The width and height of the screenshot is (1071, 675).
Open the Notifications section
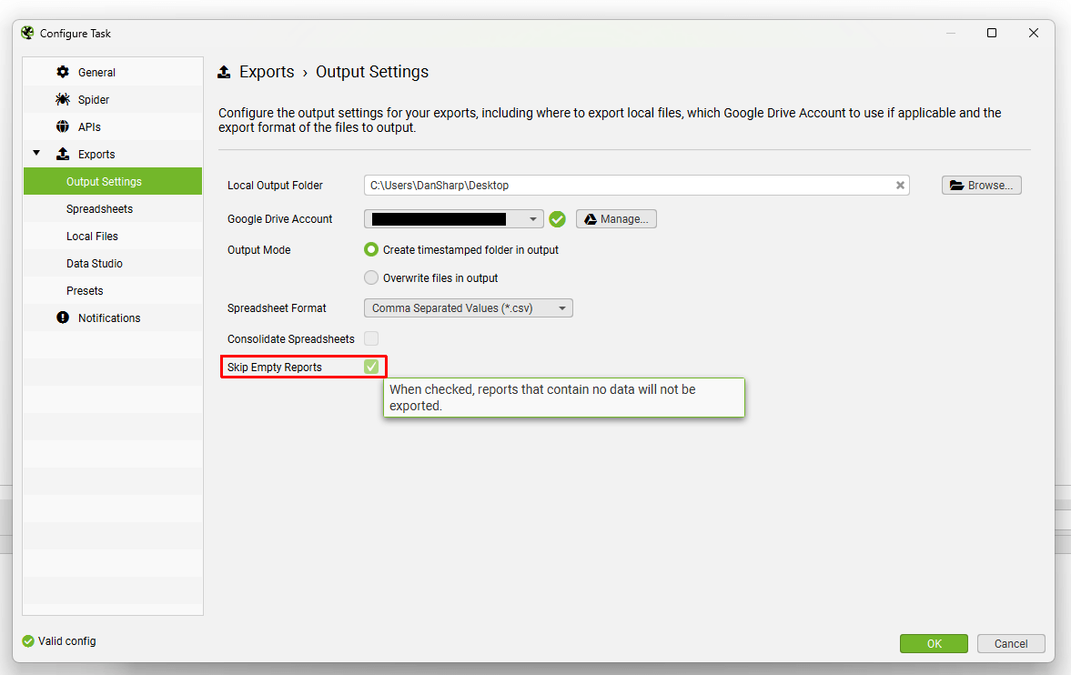(x=113, y=317)
